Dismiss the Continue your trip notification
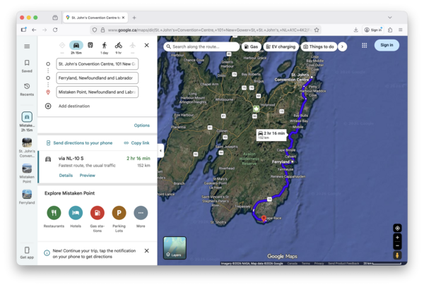The height and width of the screenshot is (287, 424). click(x=146, y=251)
